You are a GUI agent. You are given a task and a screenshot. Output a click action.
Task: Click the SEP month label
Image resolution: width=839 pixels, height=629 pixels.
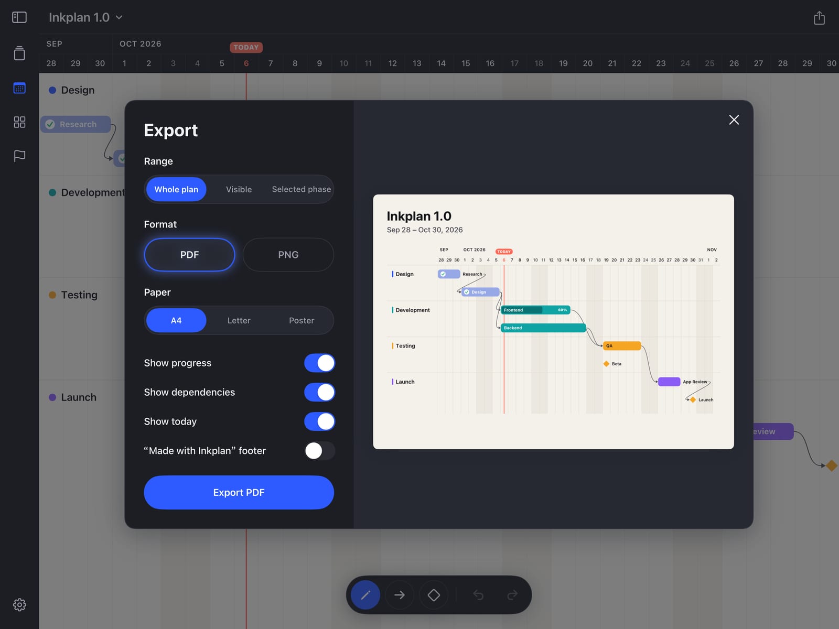coord(55,44)
